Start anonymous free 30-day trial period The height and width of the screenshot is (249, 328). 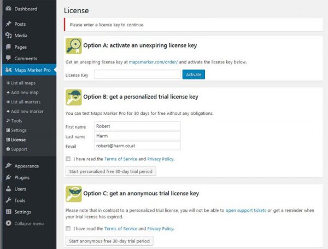(109, 241)
